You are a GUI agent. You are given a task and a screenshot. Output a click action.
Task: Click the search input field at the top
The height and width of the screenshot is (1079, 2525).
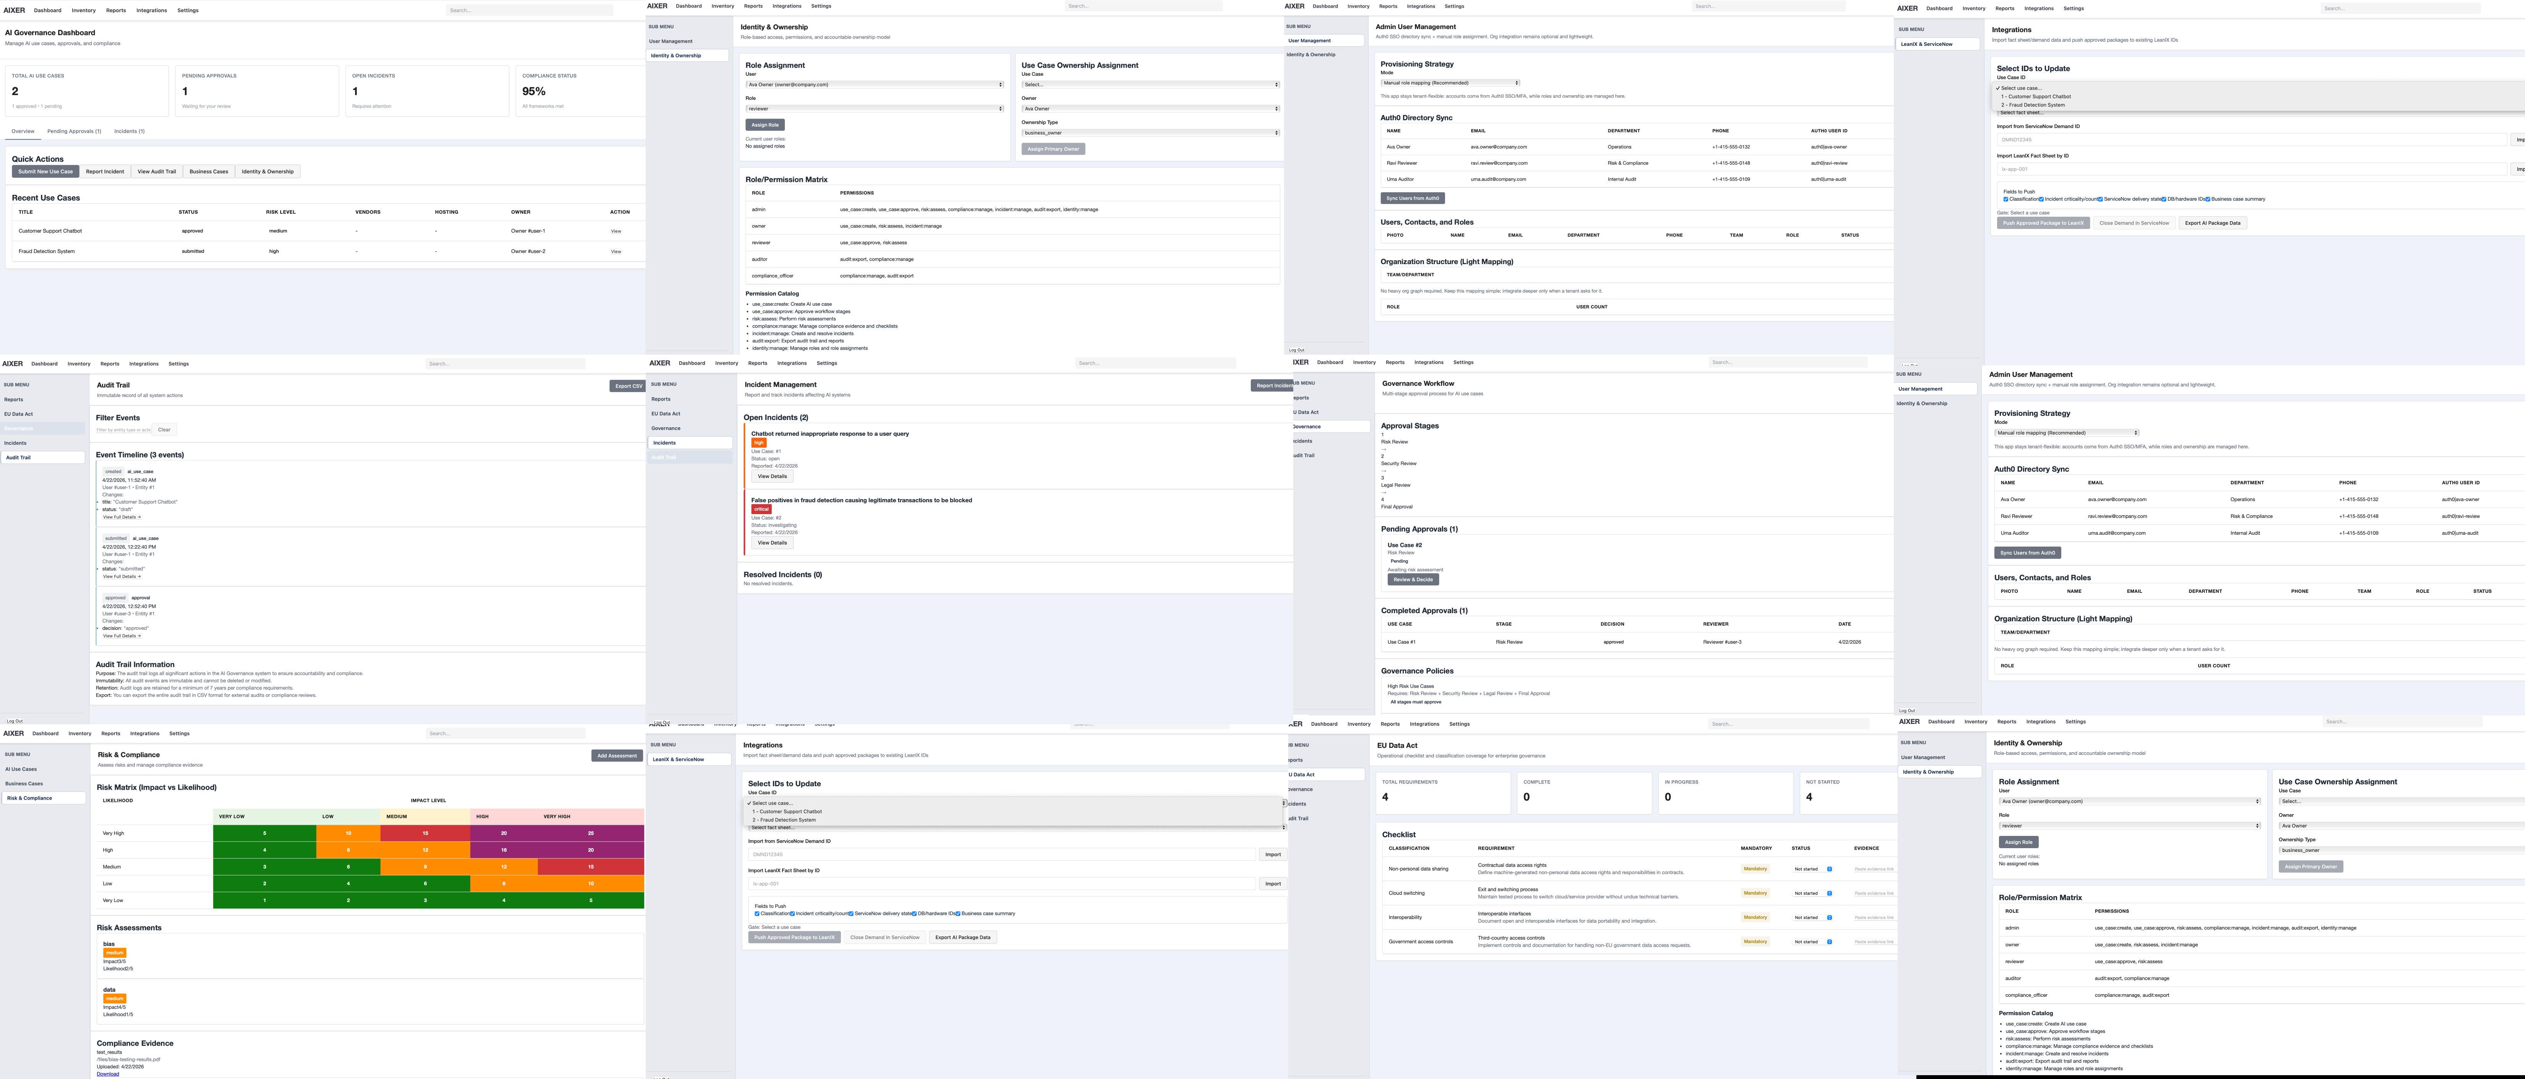529,10
